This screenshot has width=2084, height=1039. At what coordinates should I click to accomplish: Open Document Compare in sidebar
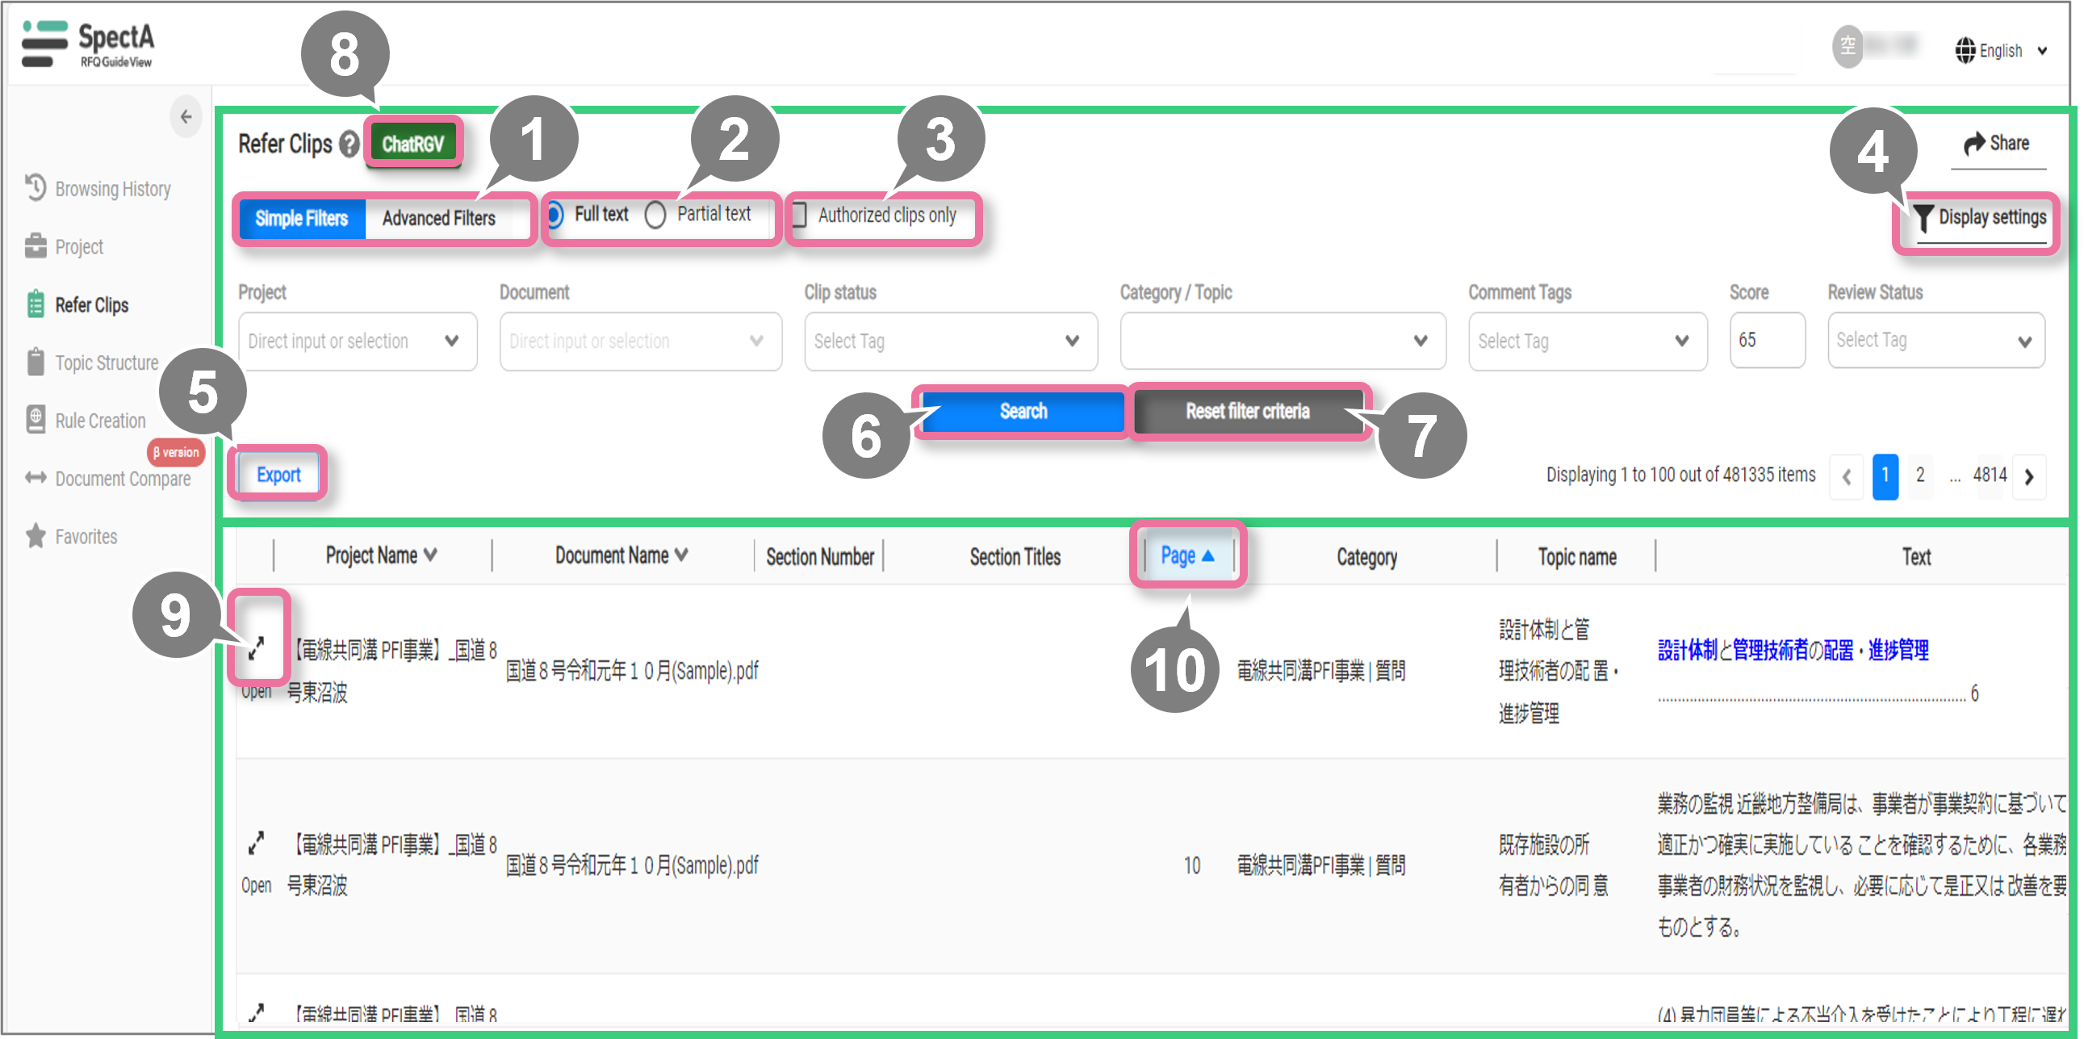tap(121, 478)
